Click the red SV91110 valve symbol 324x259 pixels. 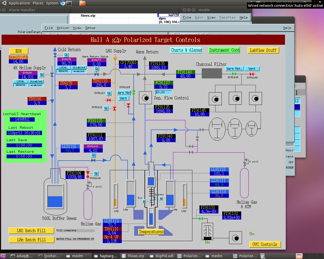click(109, 100)
